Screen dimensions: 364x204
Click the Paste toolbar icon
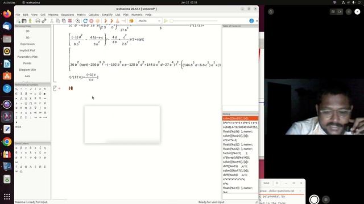tap(64, 21)
